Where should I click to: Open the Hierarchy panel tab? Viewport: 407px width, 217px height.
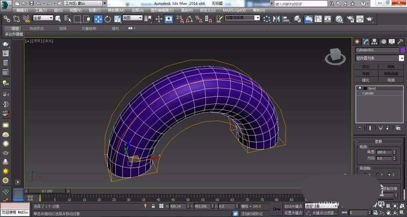pos(374,42)
